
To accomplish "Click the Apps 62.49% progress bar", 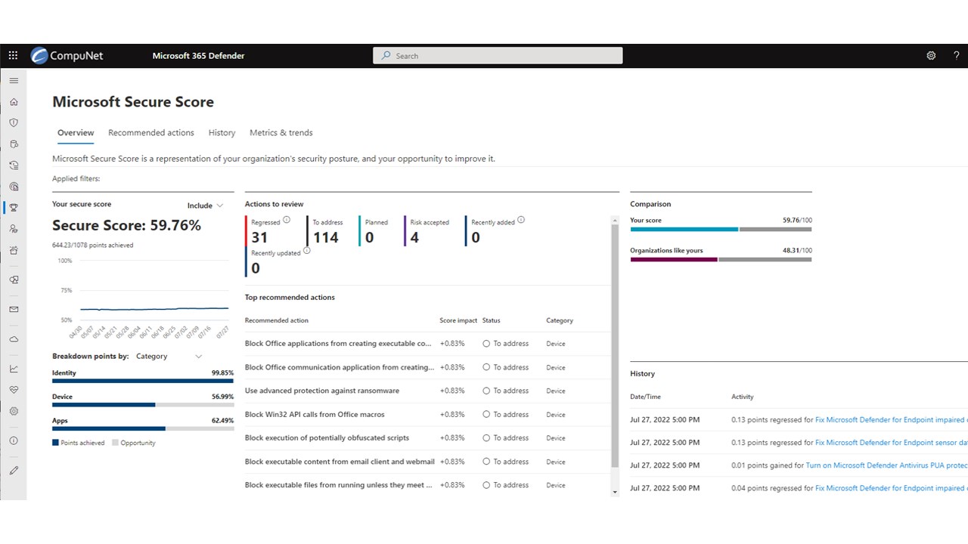I will (x=143, y=428).
